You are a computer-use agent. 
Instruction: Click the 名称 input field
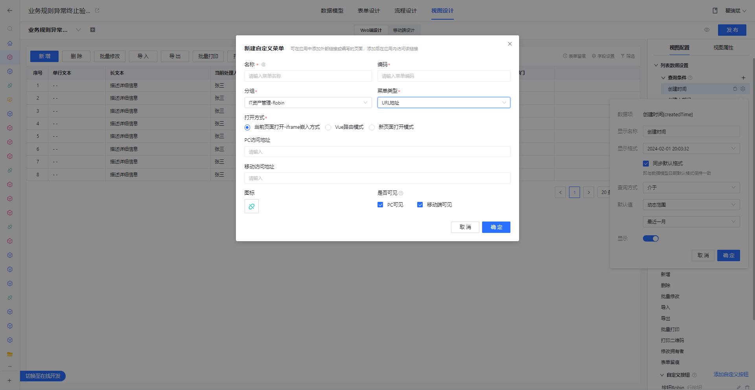308,76
